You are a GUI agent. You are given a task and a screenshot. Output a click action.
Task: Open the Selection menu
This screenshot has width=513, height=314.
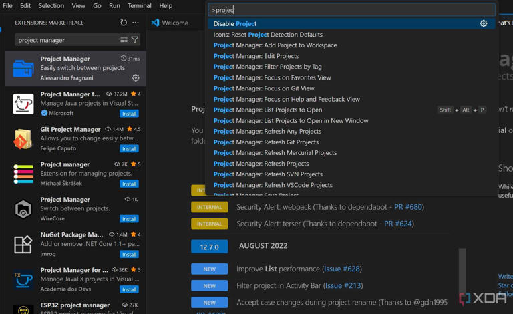[x=51, y=5]
